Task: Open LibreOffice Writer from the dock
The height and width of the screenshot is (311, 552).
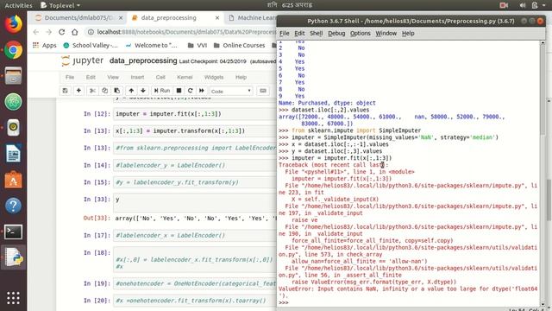Action: [x=14, y=154]
